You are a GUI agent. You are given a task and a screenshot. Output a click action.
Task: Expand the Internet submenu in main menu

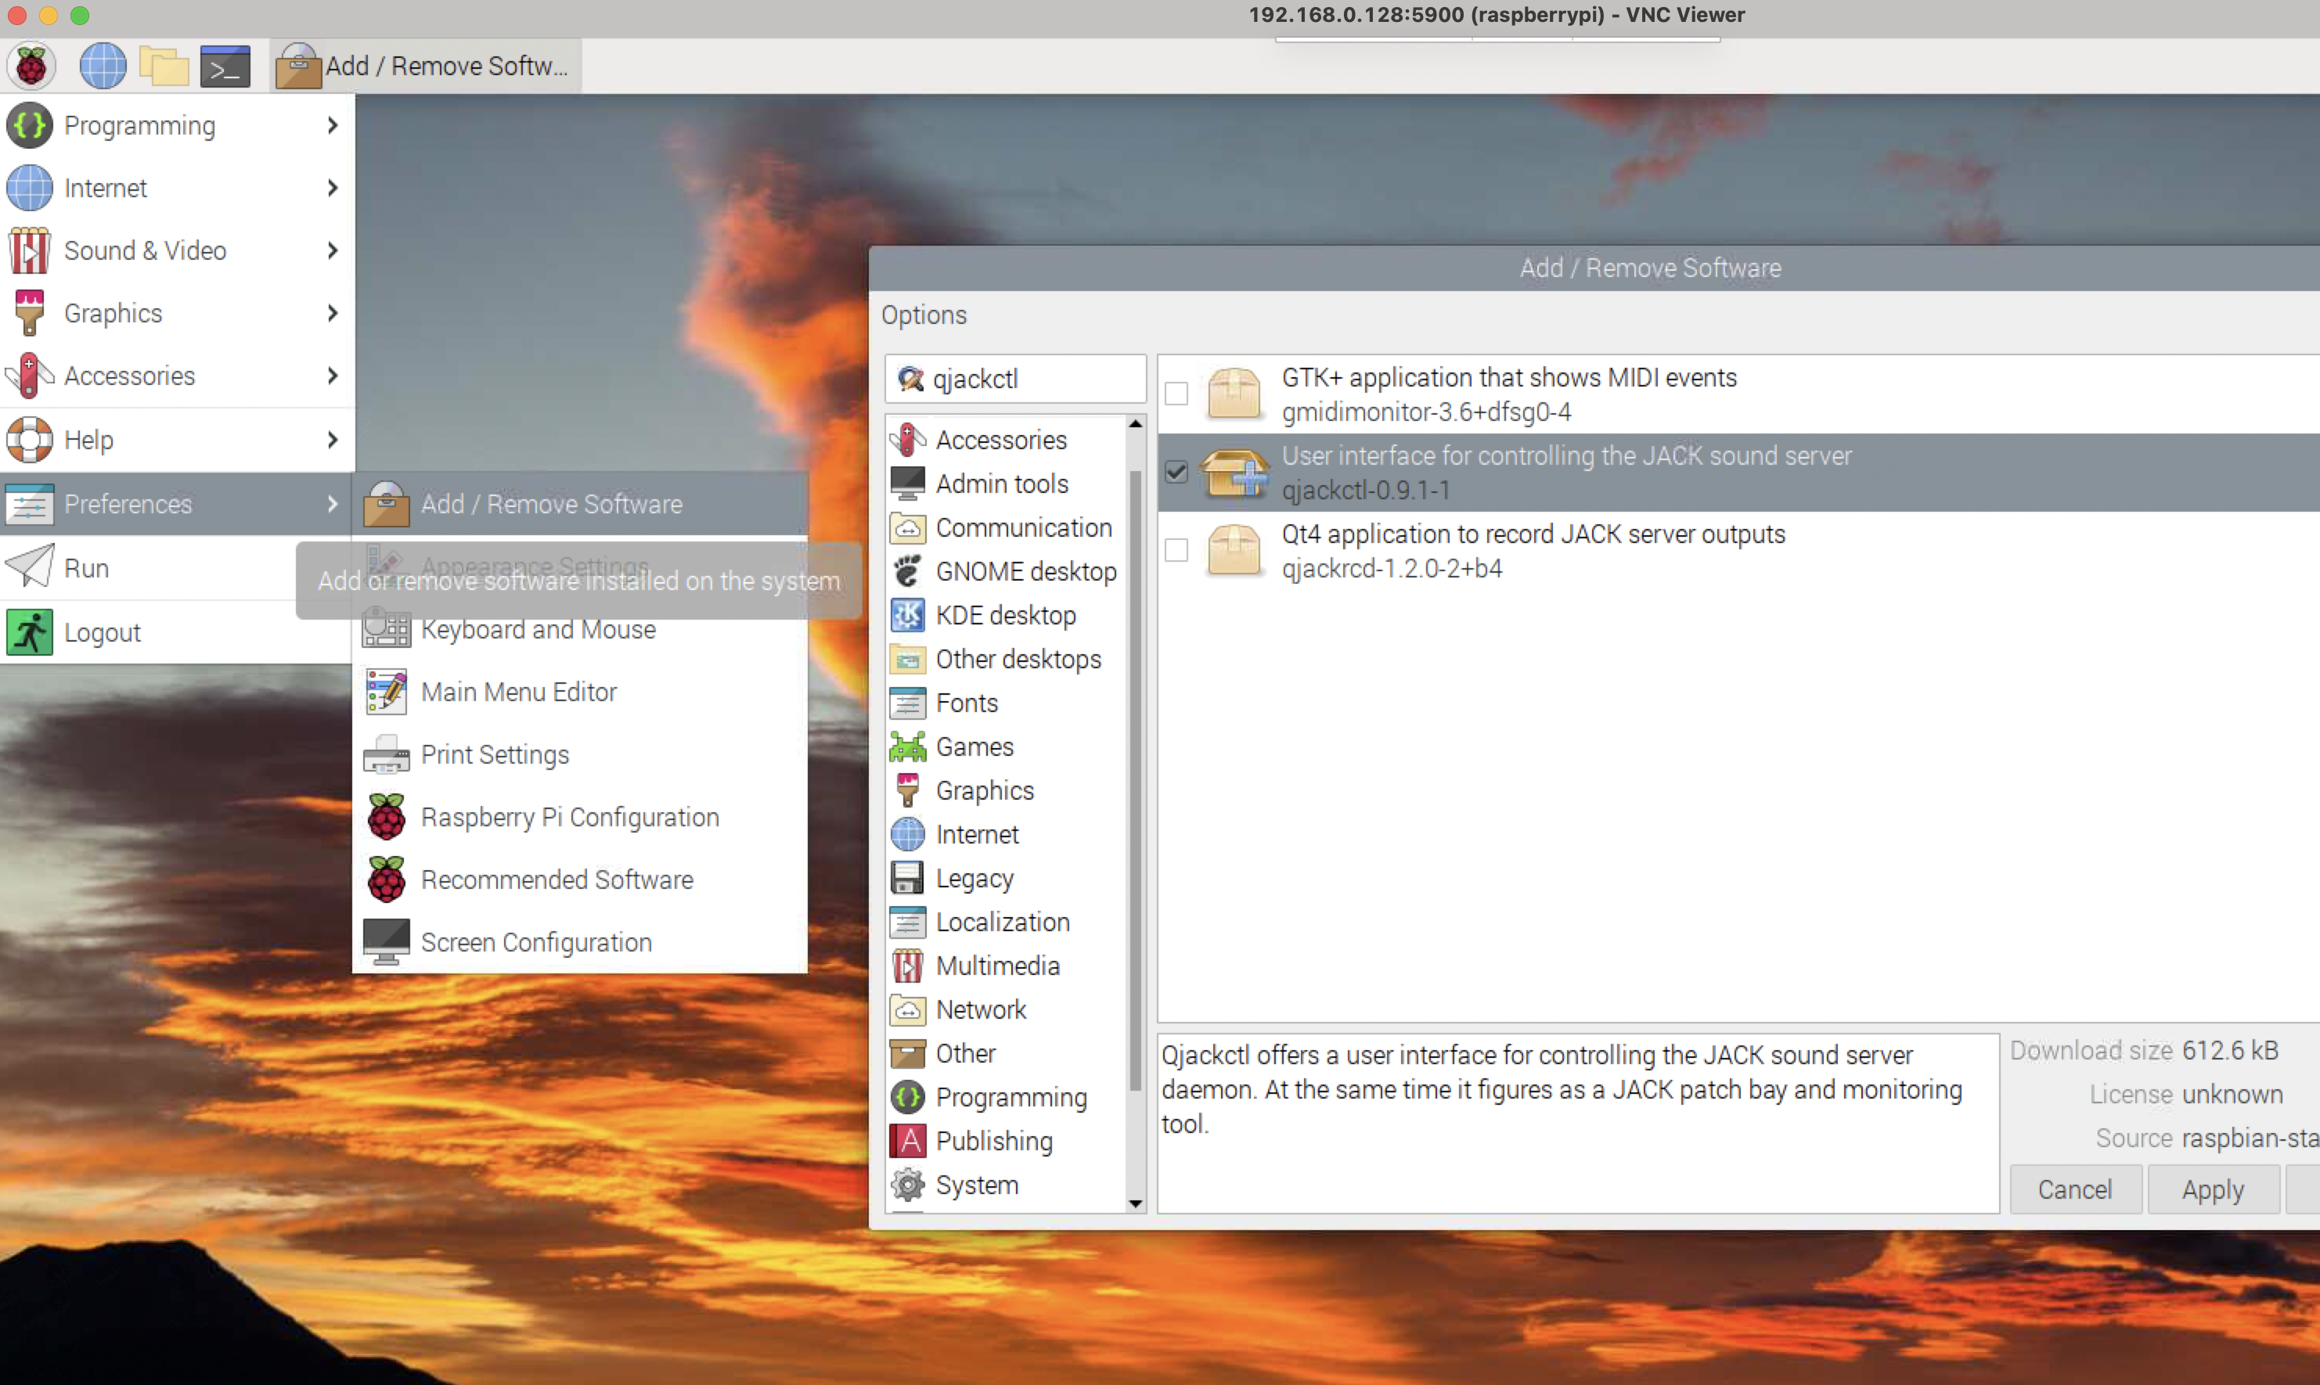178,188
